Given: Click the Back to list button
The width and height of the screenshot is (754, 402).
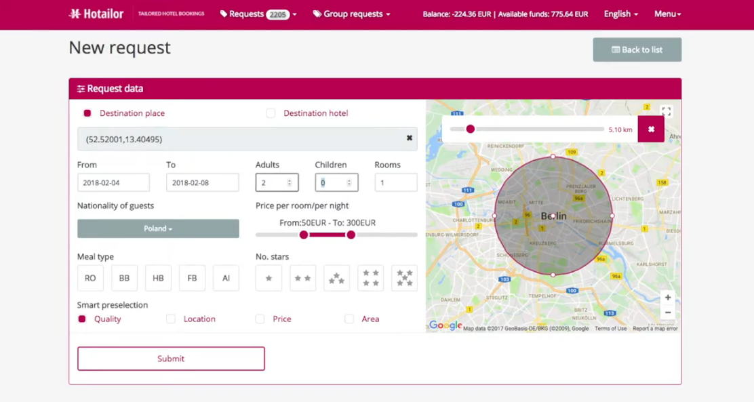Looking at the screenshot, I should coord(637,49).
